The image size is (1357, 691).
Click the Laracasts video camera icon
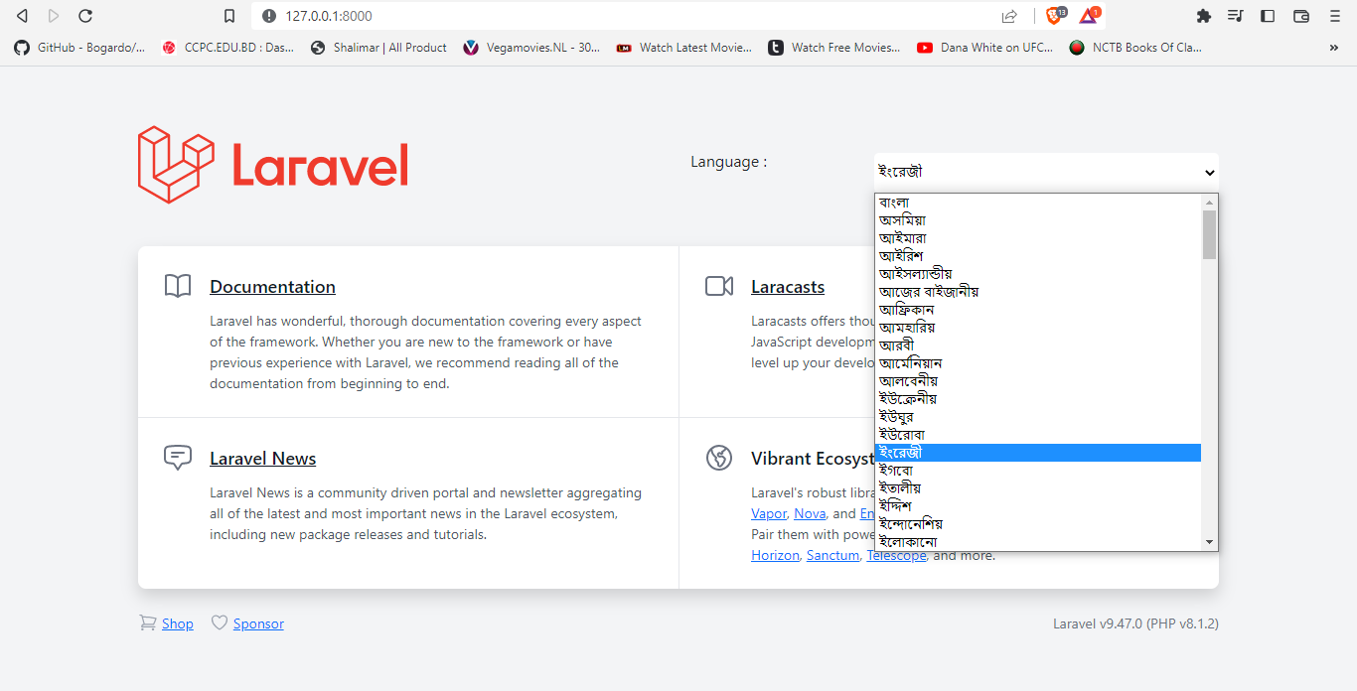[x=719, y=286]
